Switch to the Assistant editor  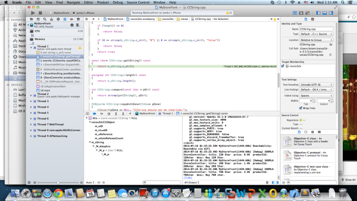tap(301, 13)
